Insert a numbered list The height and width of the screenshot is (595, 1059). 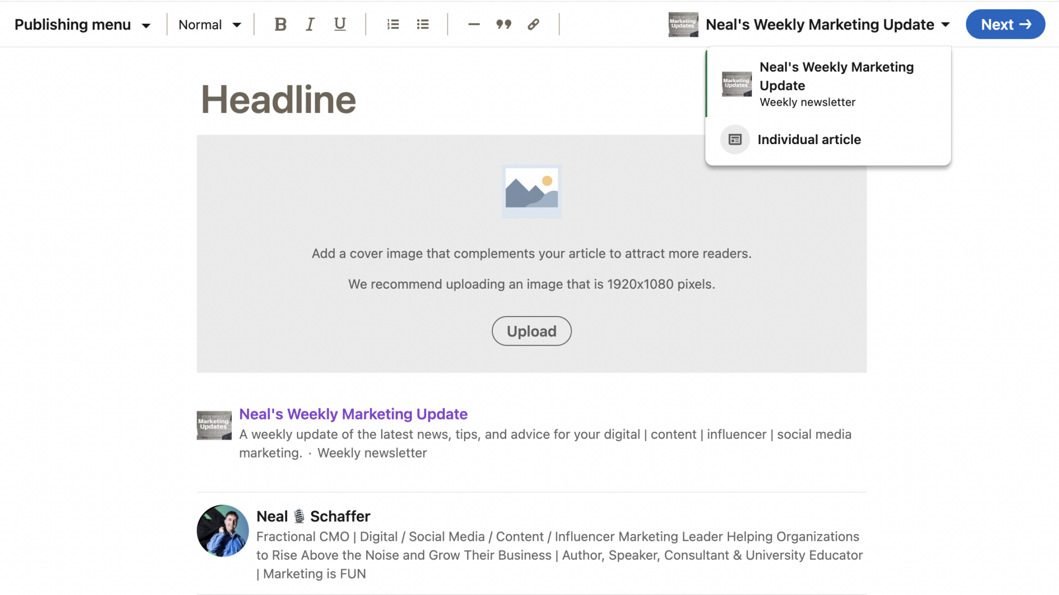(x=393, y=24)
